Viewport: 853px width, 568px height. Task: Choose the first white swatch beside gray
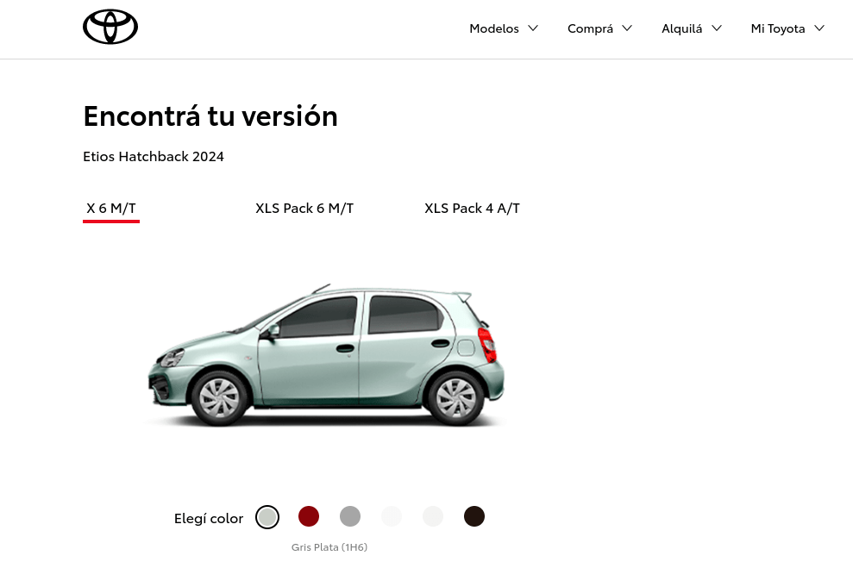click(392, 516)
